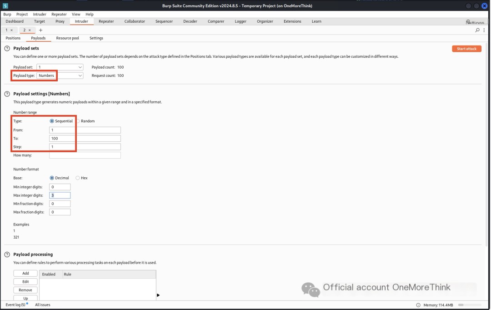Click Edit payload processing rule
The height and width of the screenshot is (310, 491).
click(25, 282)
